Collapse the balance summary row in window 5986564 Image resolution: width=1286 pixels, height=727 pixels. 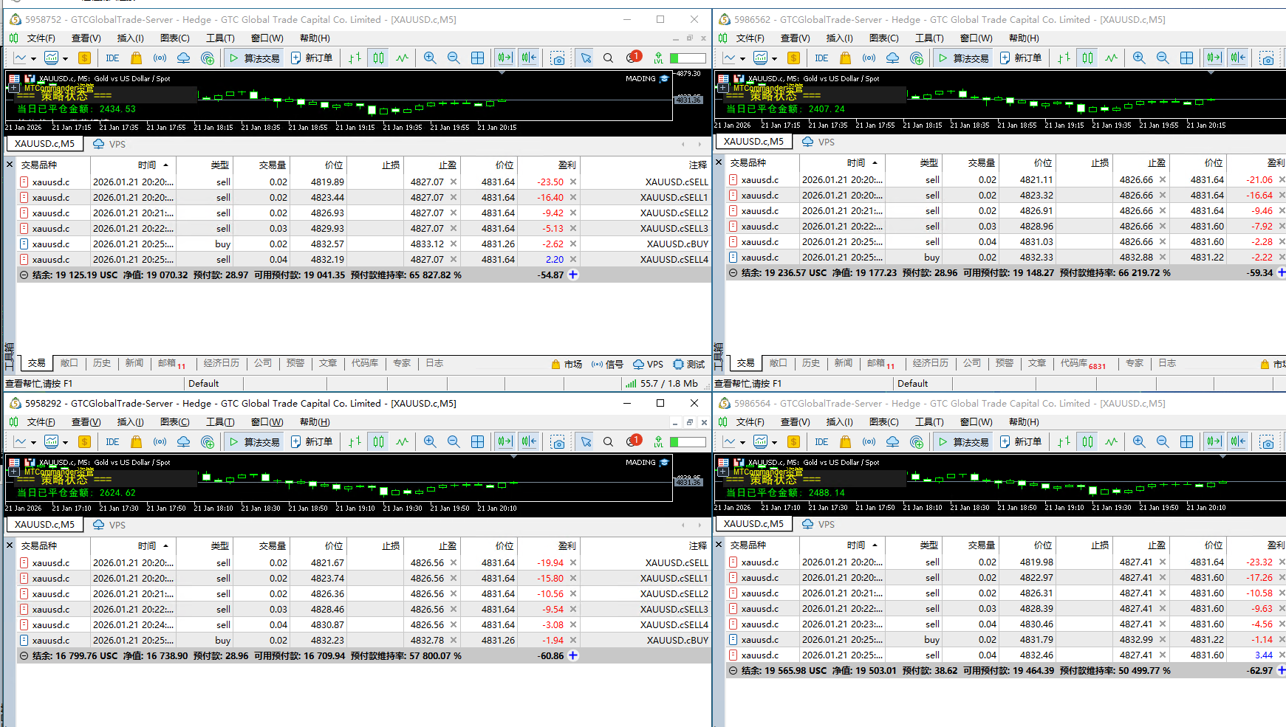click(x=733, y=671)
